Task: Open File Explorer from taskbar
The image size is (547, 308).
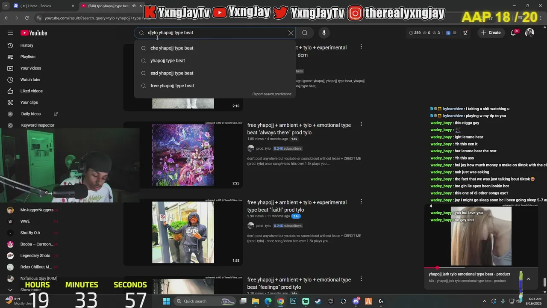Action: (256, 301)
